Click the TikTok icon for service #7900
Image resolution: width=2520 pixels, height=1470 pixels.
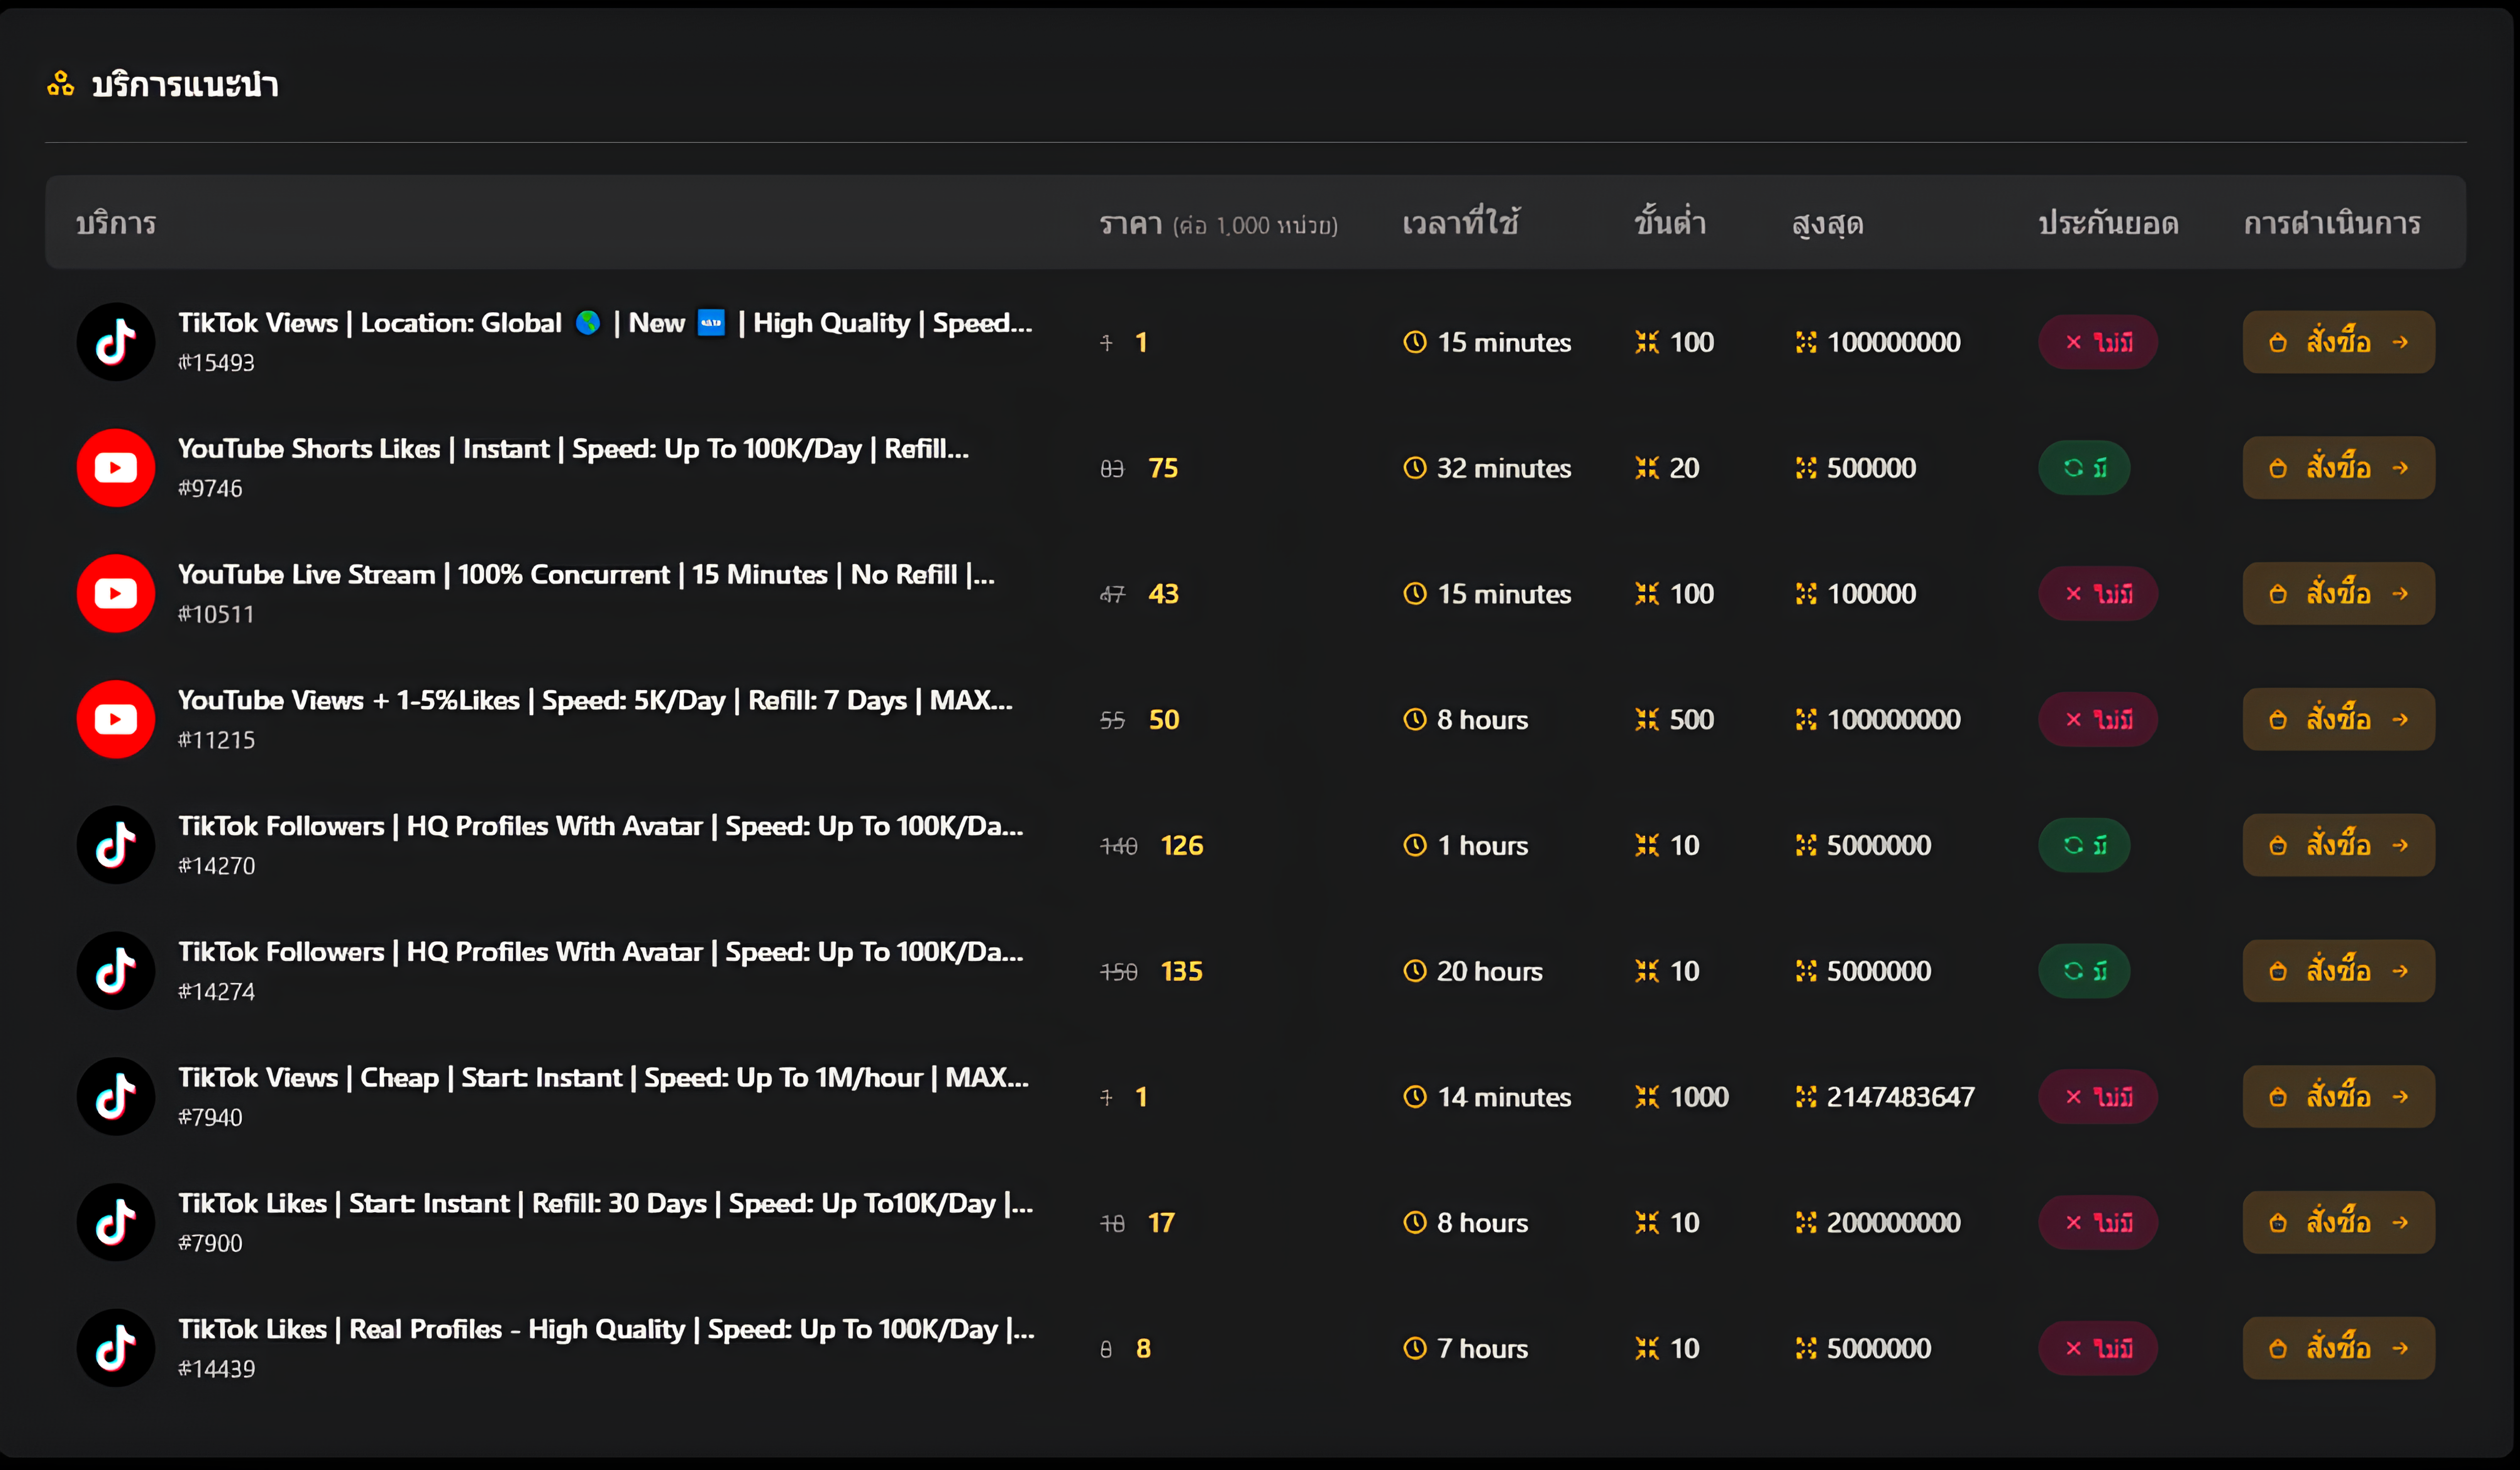tap(116, 1222)
